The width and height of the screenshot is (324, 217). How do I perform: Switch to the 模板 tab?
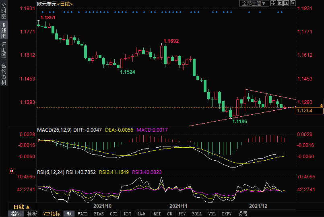pyautogui.click(x=32, y=214)
